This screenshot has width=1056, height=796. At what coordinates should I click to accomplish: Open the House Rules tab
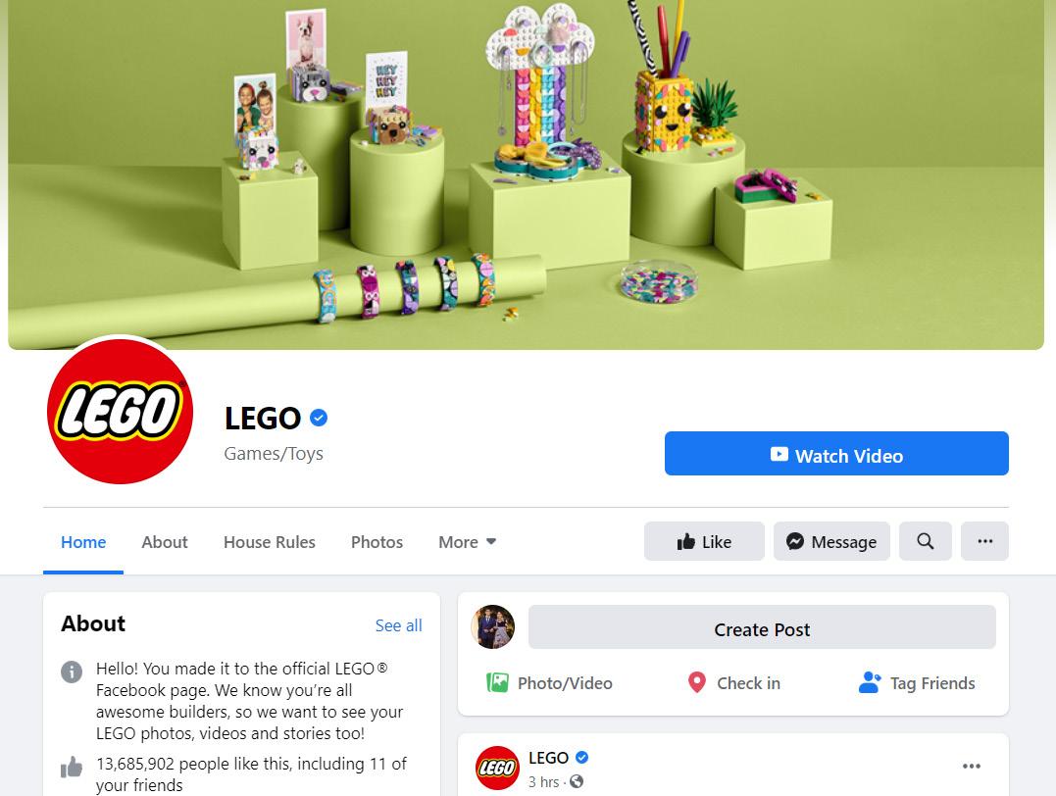pyautogui.click(x=270, y=542)
